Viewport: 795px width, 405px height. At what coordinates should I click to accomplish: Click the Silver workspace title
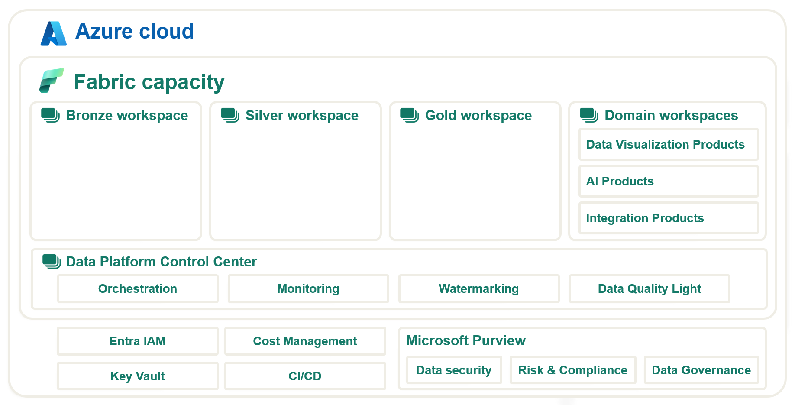pyautogui.click(x=302, y=115)
